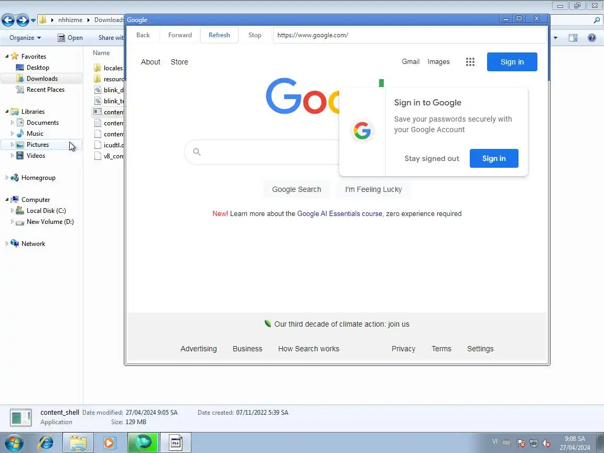
Task: Open the Gmail link
Action: [411, 62]
